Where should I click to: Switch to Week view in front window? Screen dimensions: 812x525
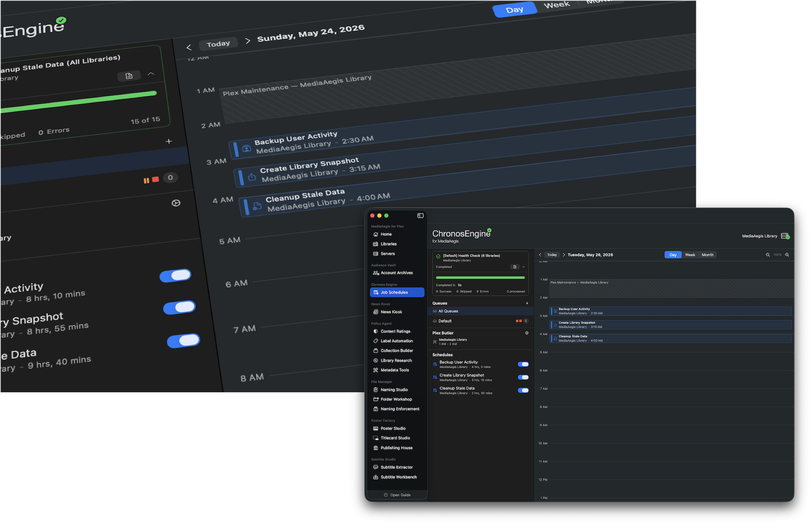(x=690, y=255)
